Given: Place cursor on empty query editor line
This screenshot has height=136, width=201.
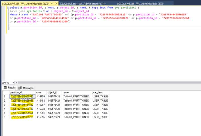Looking at the screenshot, I should pyautogui.click(x=79, y=28).
